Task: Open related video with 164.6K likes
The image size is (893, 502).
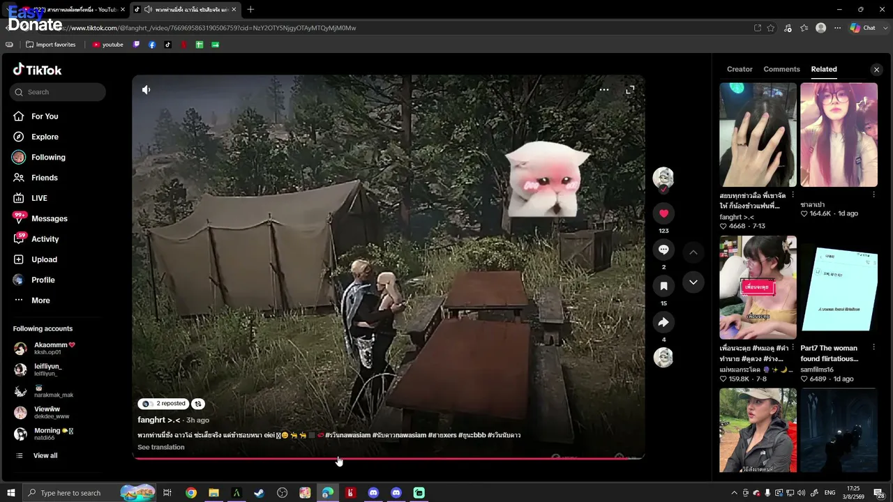Action: tap(839, 135)
